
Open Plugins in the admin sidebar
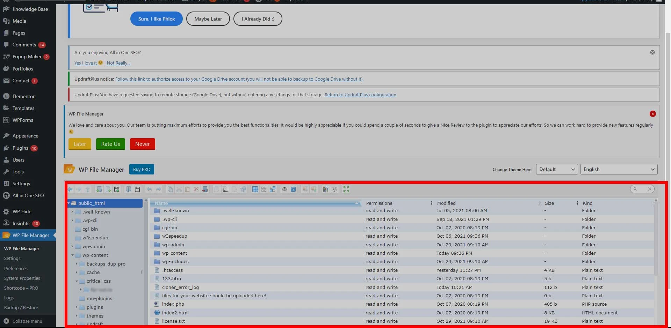[x=20, y=148]
